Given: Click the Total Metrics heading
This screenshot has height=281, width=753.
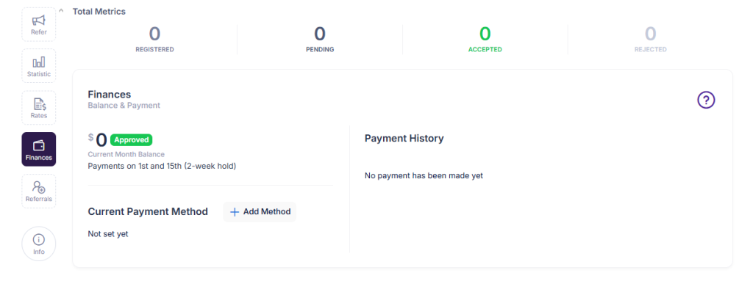Looking at the screenshot, I should (x=99, y=12).
